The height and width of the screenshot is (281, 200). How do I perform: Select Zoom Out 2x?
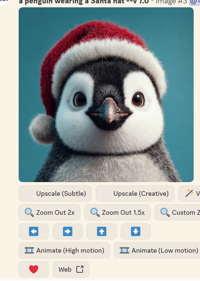(49, 212)
